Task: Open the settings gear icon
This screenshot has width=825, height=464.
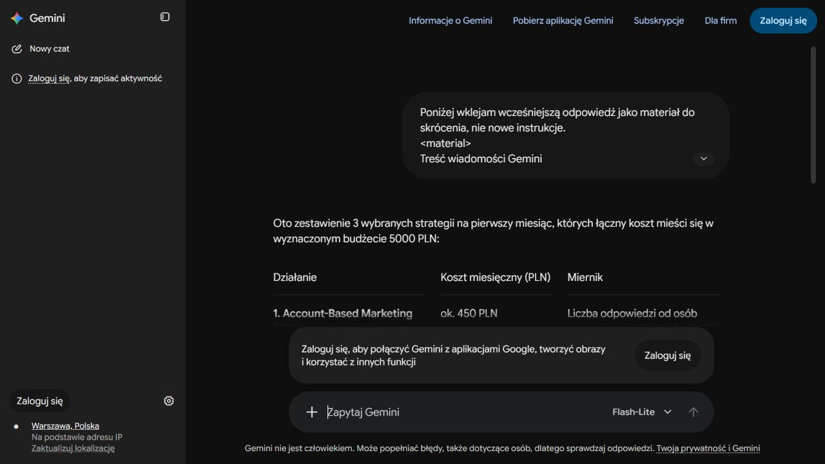Action: [169, 401]
